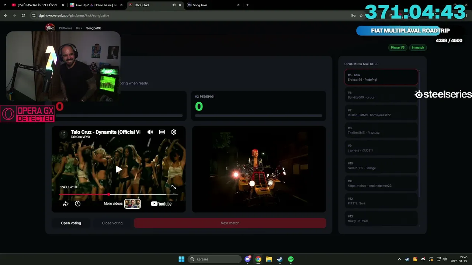The image size is (472, 265).
Task: Select match #9 zsanesz · r3d0311
Action: [381, 148]
